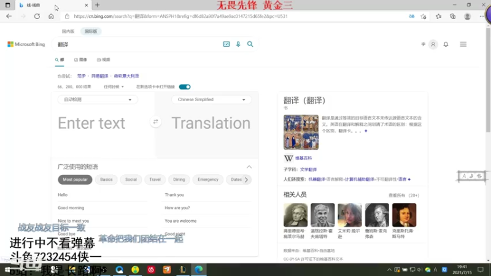
Task: Open the favorites list icon
Action: click(x=438, y=17)
